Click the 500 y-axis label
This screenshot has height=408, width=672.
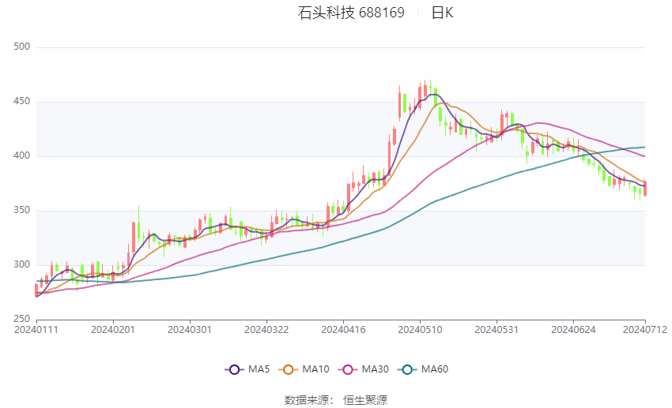point(22,47)
